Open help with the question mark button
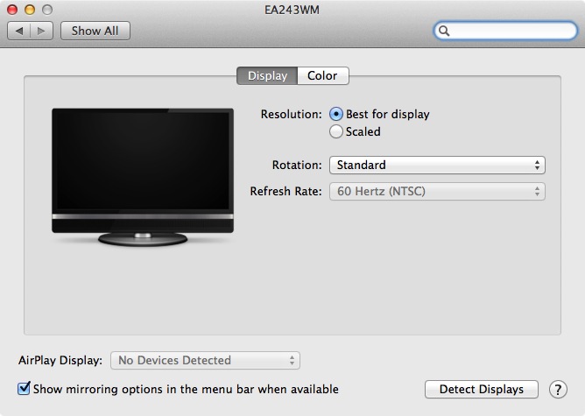 point(558,390)
